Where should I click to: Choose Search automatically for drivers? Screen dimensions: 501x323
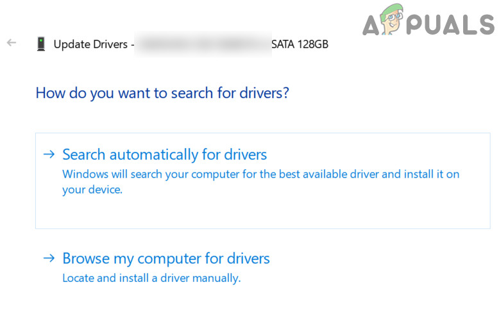164,154
